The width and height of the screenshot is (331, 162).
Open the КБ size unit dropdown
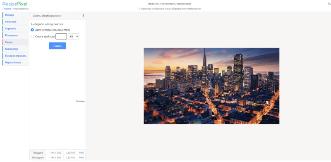coord(74,36)
